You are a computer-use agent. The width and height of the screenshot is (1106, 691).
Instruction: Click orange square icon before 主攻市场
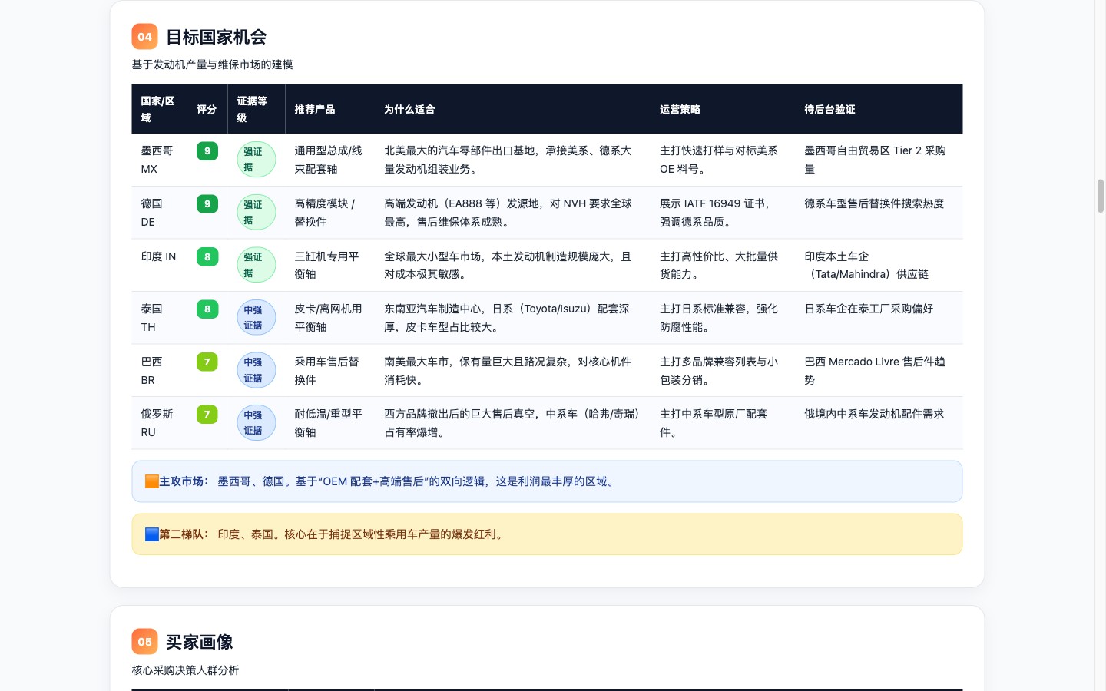pyautogui.click(x=151, y=481)
